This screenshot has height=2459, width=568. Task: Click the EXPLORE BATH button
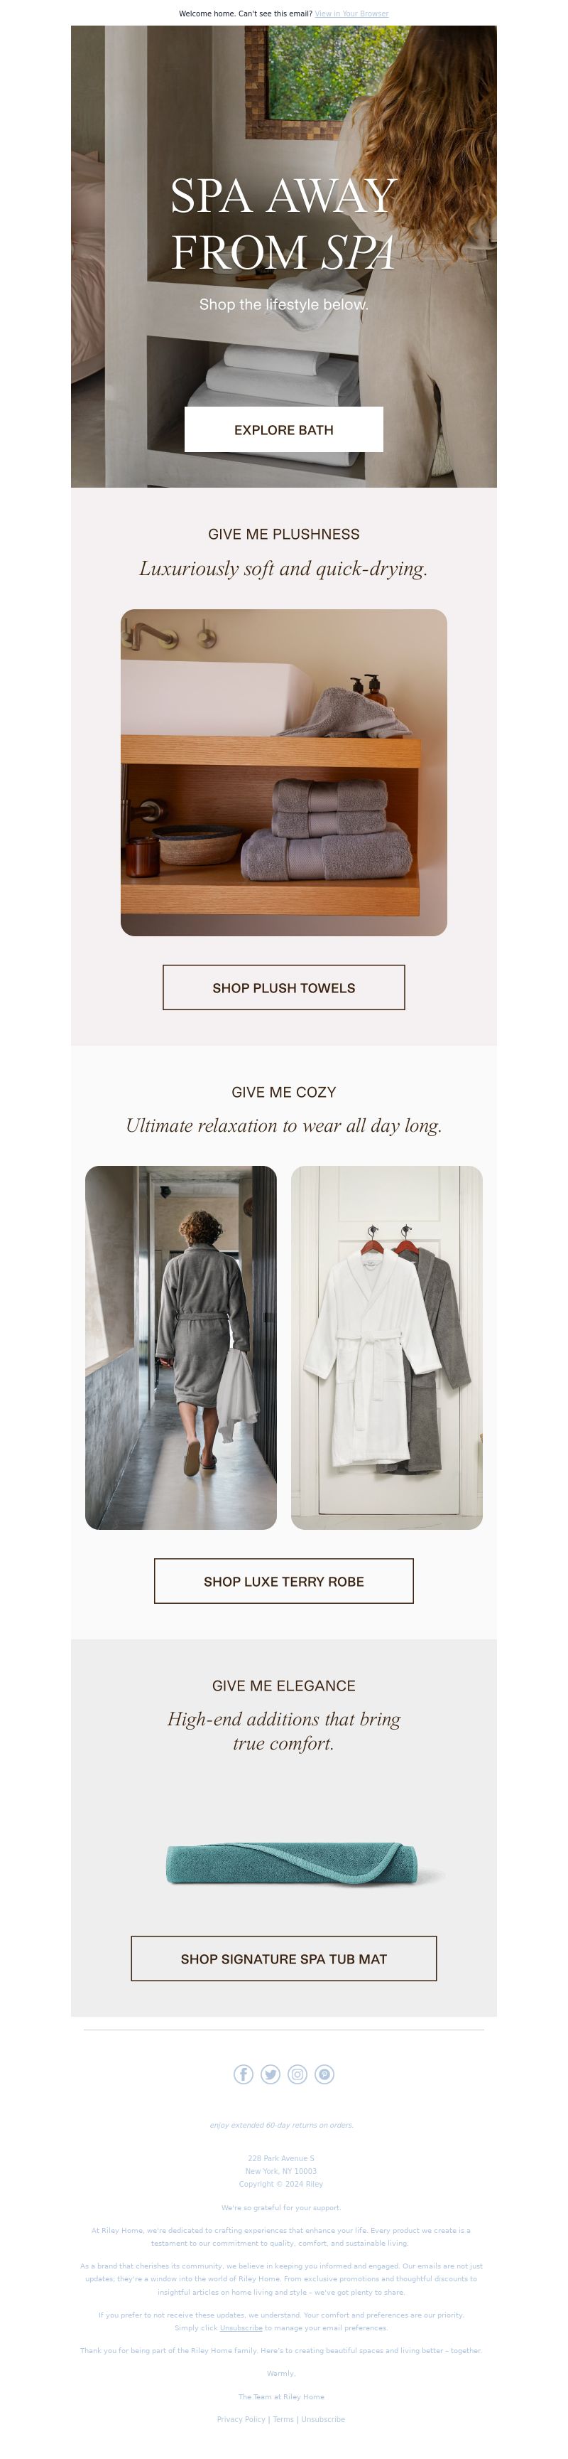coord(284,429)
